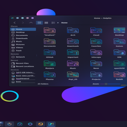This screenshot has height=127, width=127.
Task: Go up one directory level
Action: point(31,23)
